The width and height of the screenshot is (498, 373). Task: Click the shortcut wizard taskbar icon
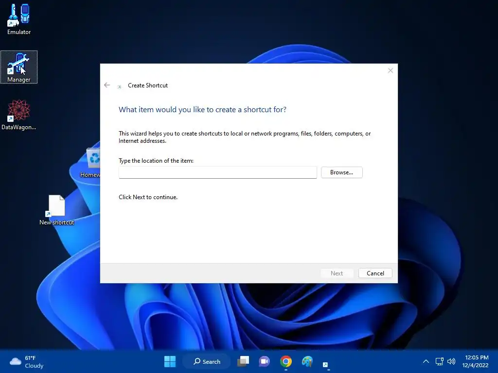(325, 364)
